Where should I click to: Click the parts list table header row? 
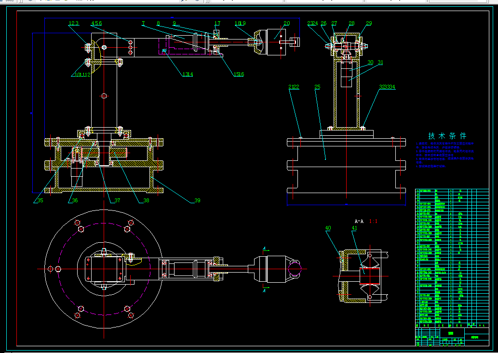tap(452, 326)
